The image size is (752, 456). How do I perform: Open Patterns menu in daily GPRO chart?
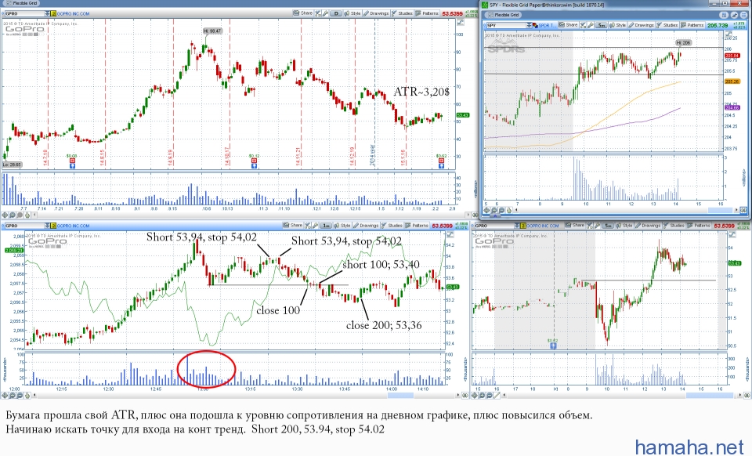pyautogui.click(x=428, y=13)
